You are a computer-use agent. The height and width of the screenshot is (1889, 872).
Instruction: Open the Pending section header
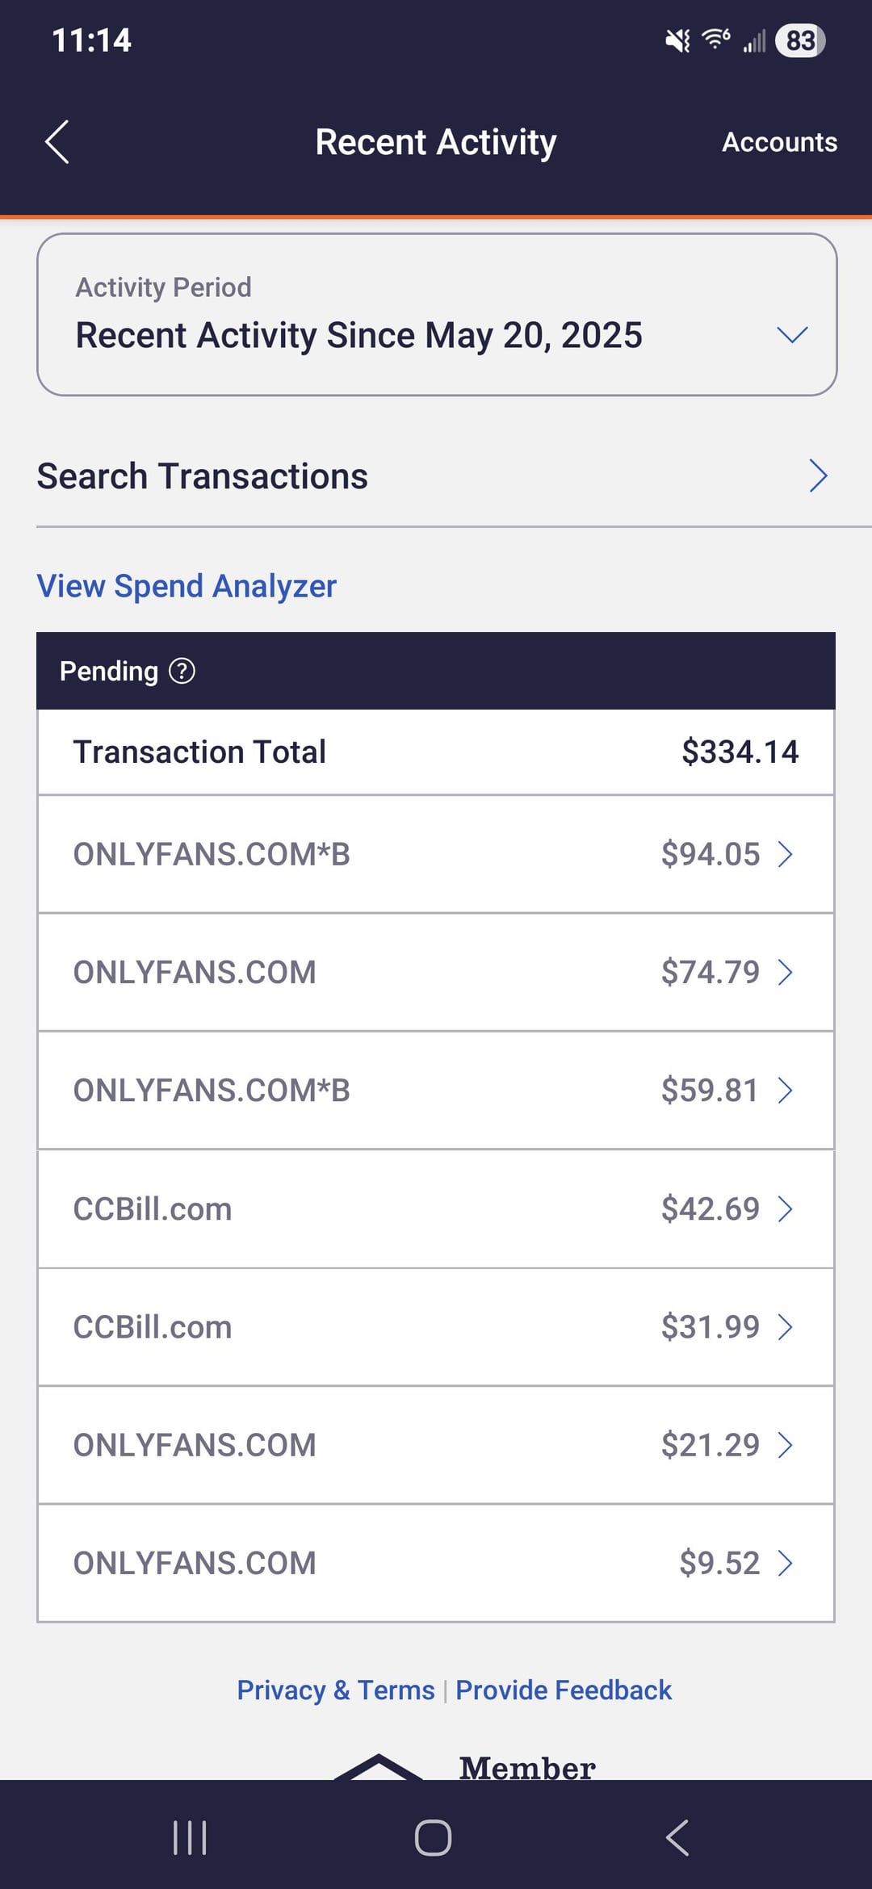[x=436, y=671]
